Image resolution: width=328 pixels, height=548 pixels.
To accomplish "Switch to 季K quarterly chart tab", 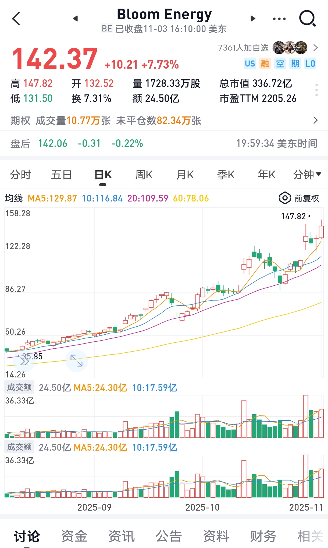I will click(226, 175).
